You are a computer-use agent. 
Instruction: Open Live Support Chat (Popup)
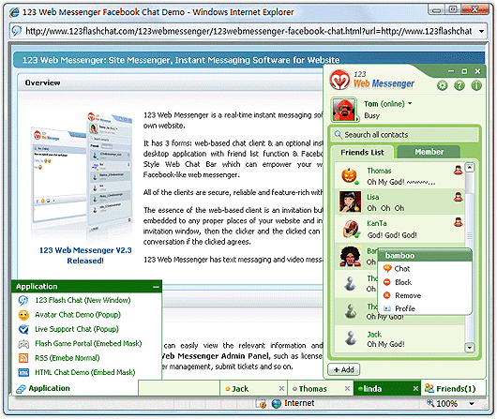[x=77, y=329]
